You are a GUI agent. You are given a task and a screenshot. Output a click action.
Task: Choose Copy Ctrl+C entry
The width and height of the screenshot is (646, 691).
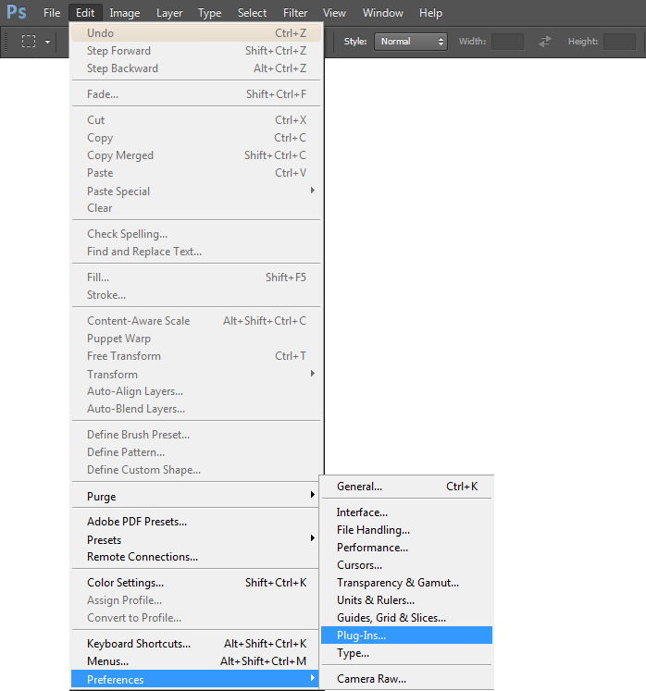[196, 138]
